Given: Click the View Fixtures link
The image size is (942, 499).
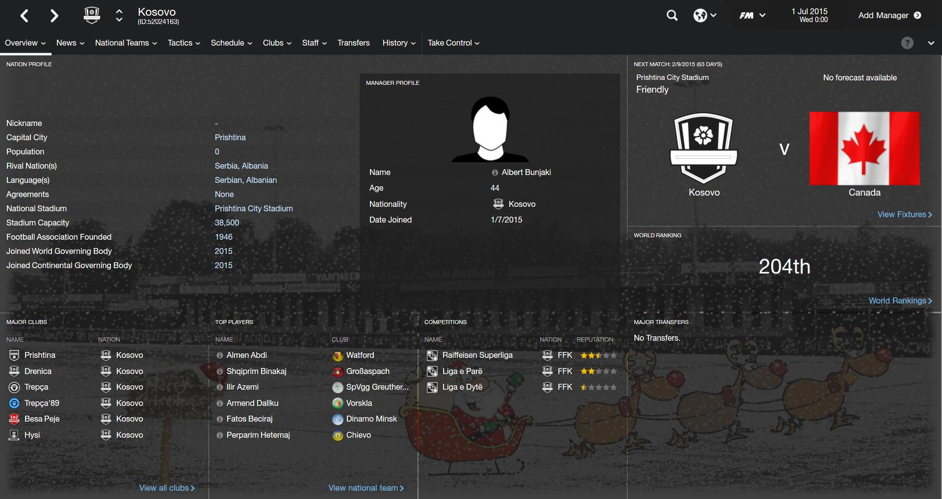Looking at the screenshot, I should 905,215.
